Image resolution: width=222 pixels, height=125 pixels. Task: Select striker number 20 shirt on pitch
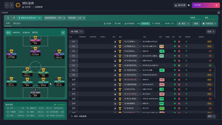(x=36, y=37)
